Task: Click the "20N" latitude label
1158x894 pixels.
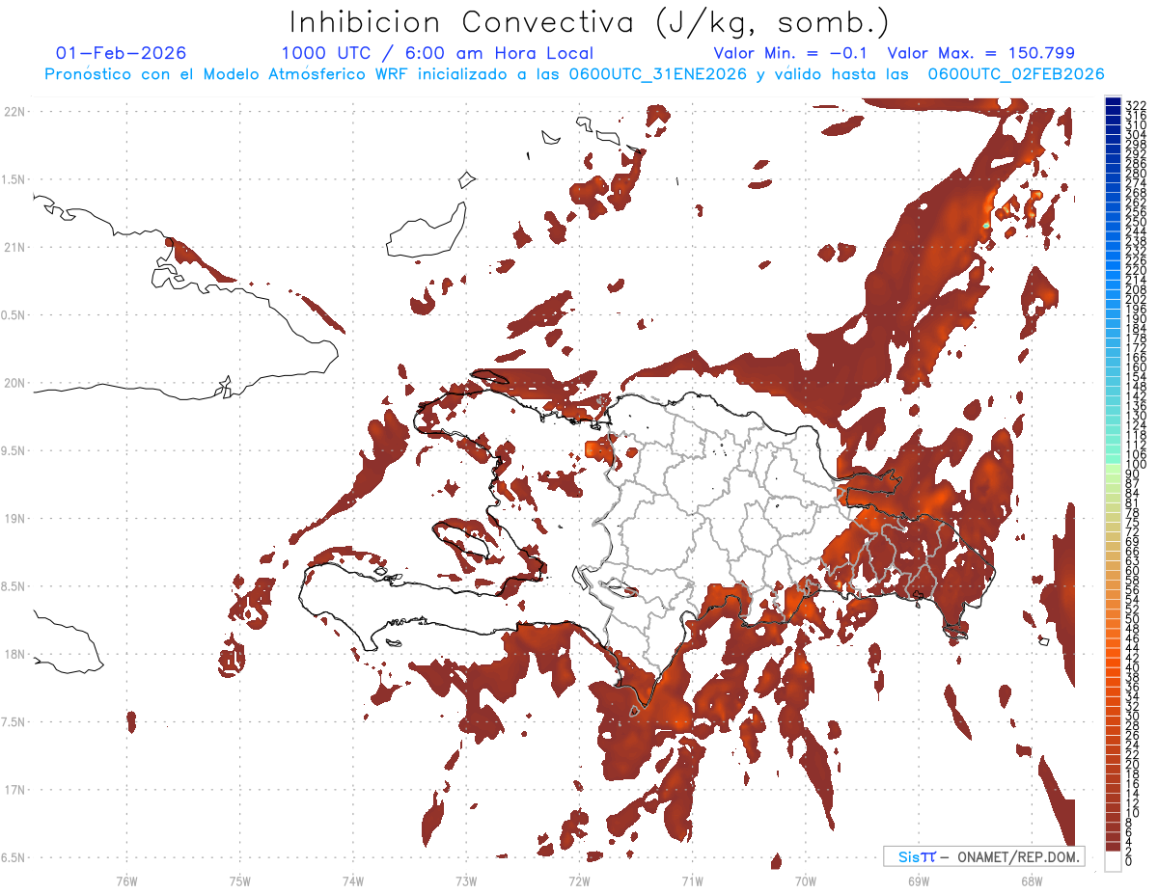Action: 14,383
